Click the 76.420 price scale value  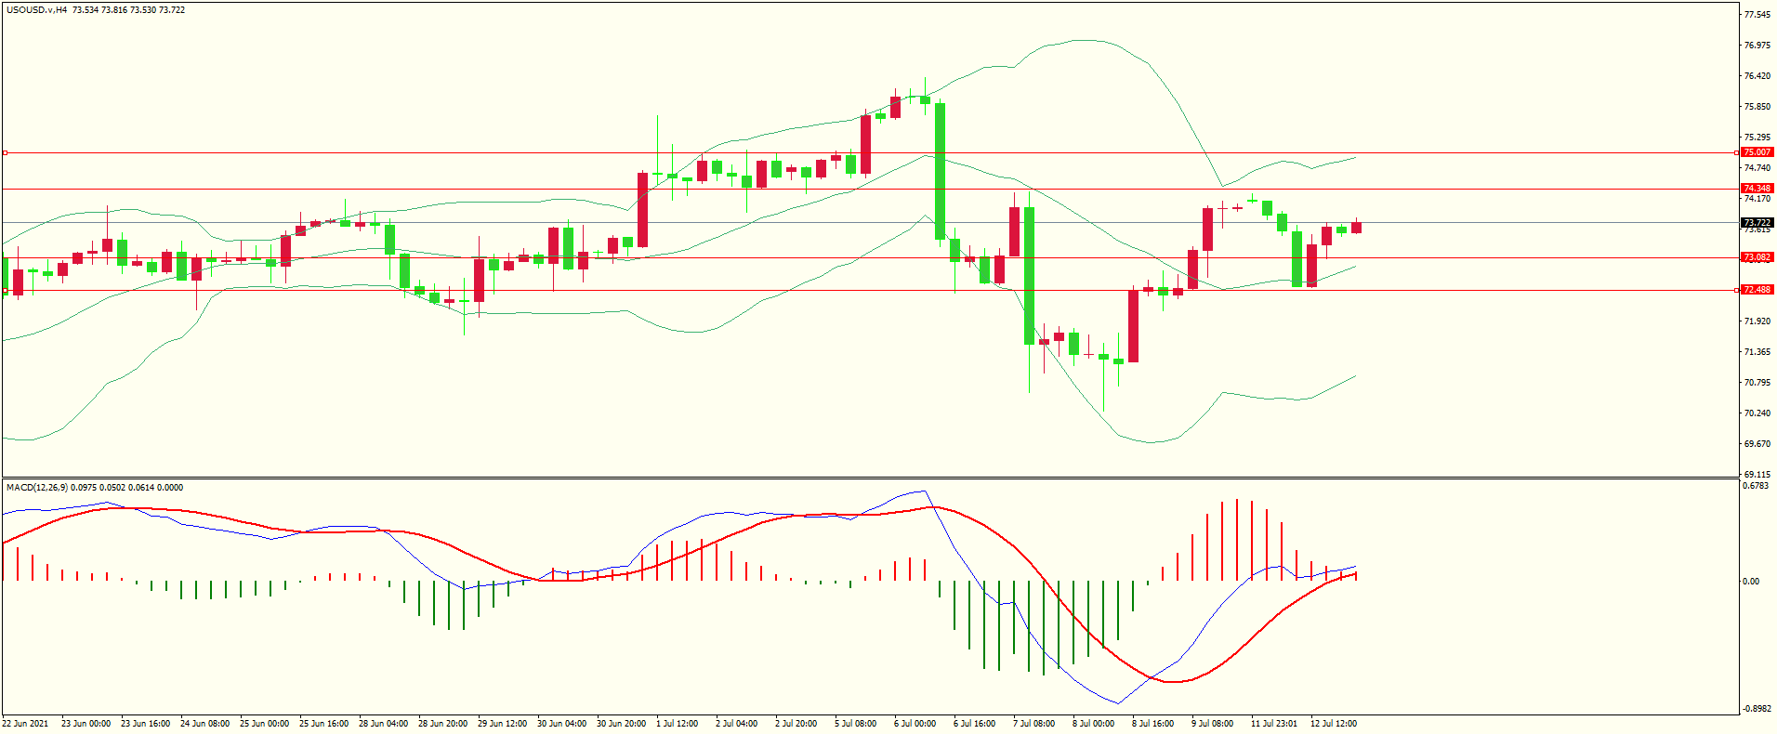(x=1757, y=76)
